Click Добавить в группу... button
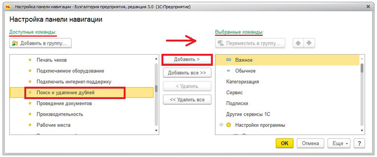The width and height of the screenshot is (377, 157). 41,43
